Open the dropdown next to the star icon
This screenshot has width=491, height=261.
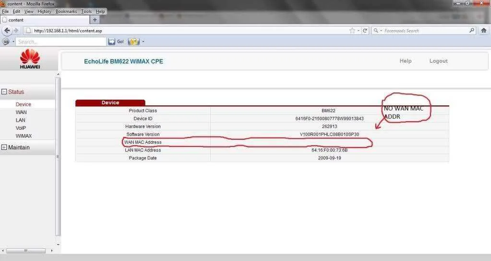tap(358, 31)
